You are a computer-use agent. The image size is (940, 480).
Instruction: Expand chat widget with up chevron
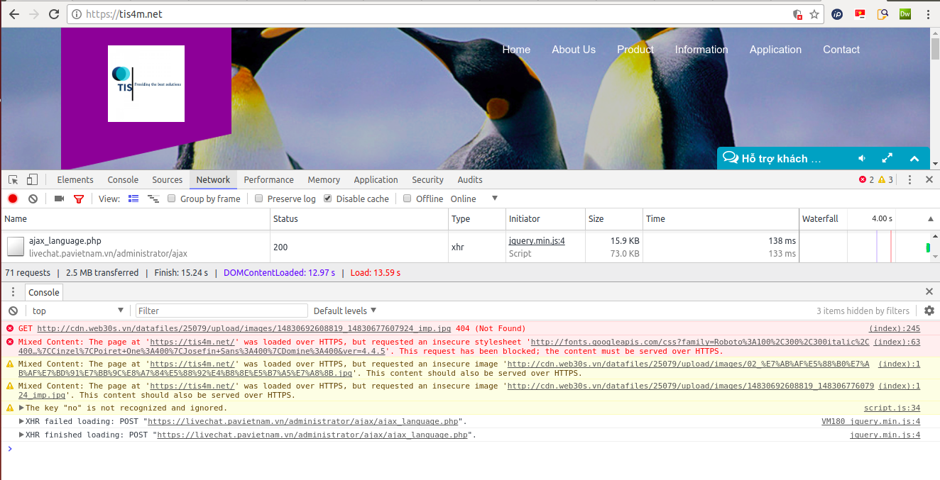pos(914,159)
